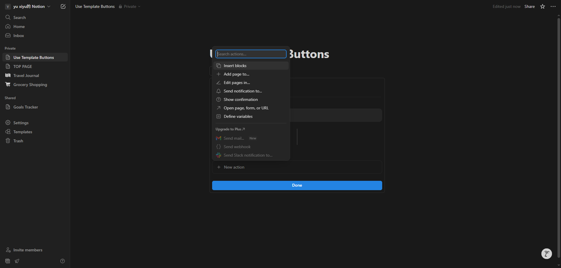Open the help question mark icon

(63, 261)
